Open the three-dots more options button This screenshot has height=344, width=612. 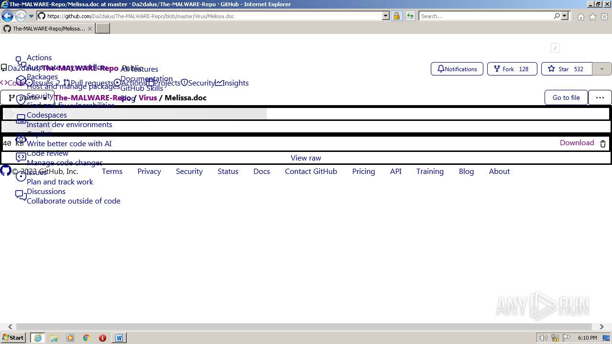click(x=600, y=97)
